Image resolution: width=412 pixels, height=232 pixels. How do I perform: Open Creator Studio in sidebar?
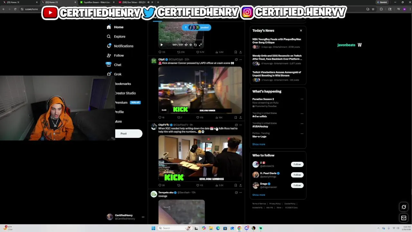125,93
